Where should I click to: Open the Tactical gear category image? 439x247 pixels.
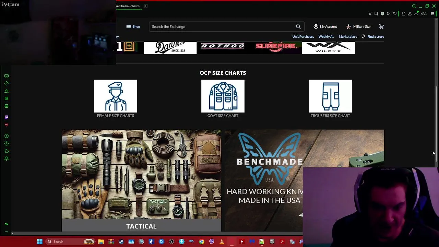(x=141, y=174)
